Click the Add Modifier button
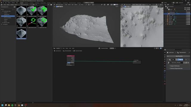Viewport: 191px width, 107px height. coord(178,56)
